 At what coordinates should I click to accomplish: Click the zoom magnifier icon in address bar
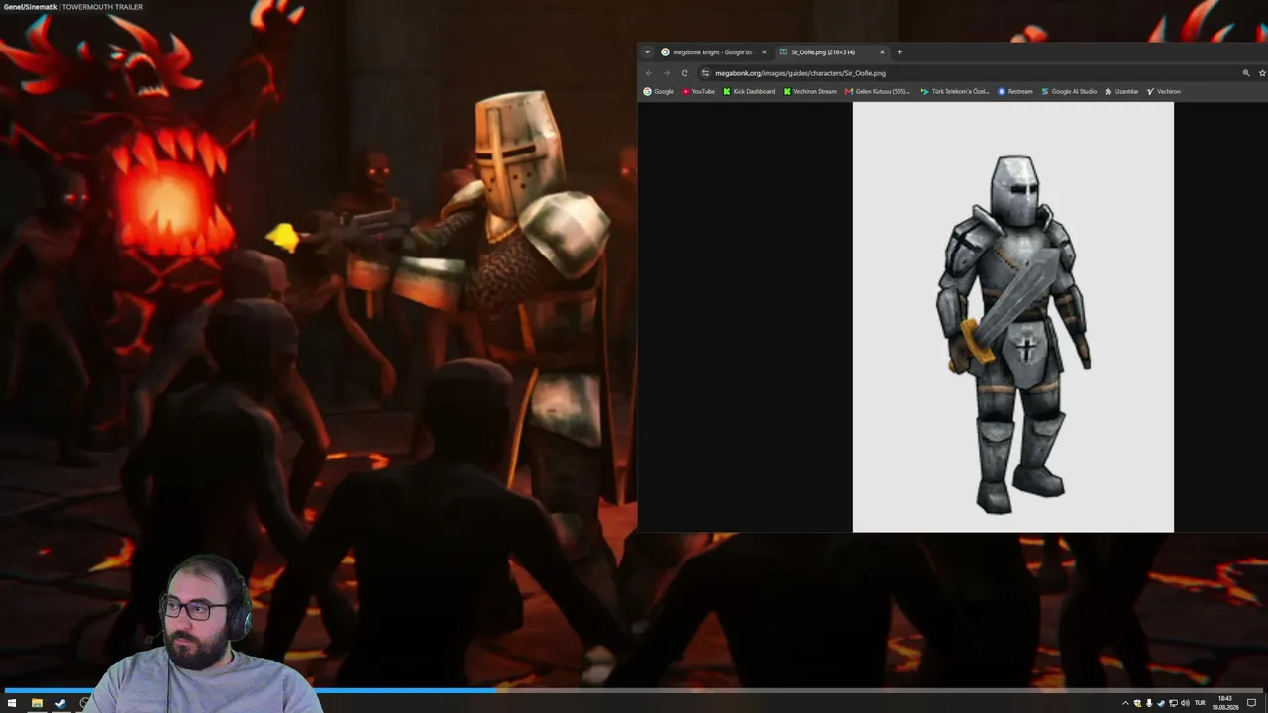(x=1246, y=73)
